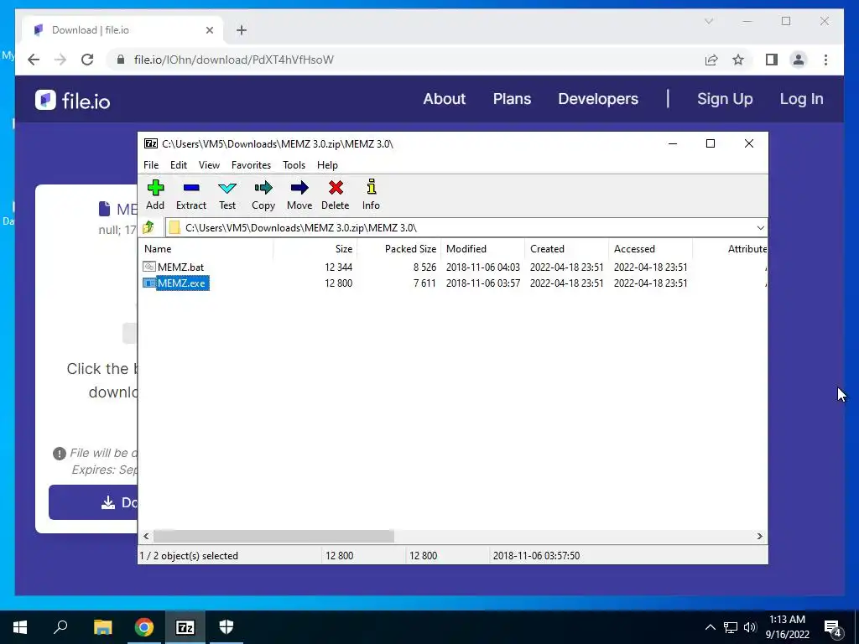This screenshot has height=644, width=859.
Task: Go back in Chrome
Action: (x=34, y=60)
